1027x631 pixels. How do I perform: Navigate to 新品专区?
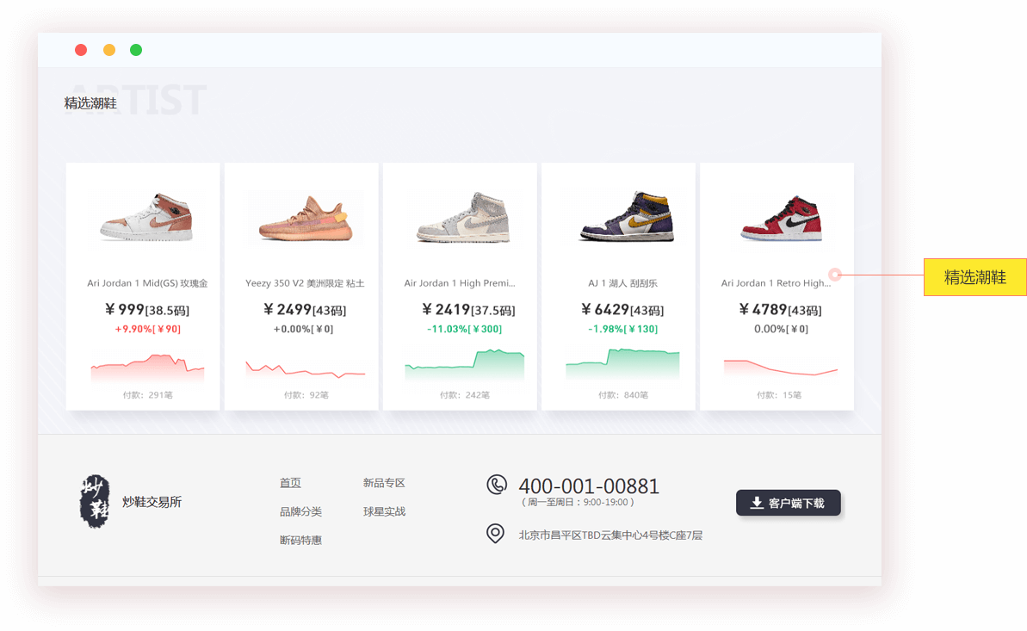tap(384, 483)
